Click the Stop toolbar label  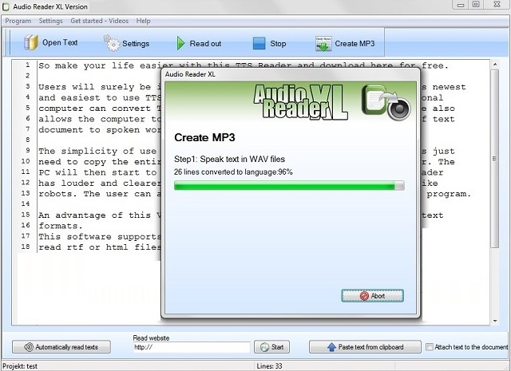(278, 44)
